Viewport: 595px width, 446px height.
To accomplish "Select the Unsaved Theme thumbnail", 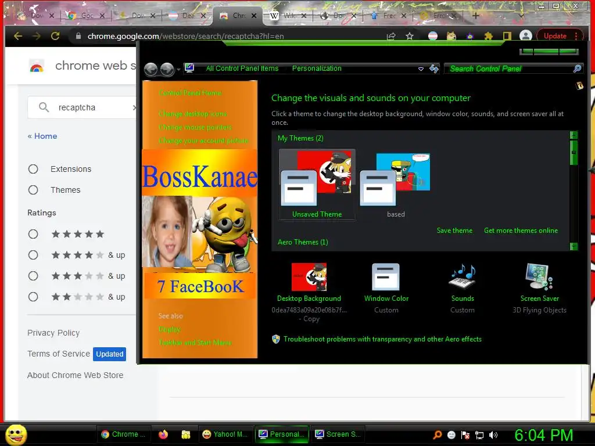I will [317, 184].
